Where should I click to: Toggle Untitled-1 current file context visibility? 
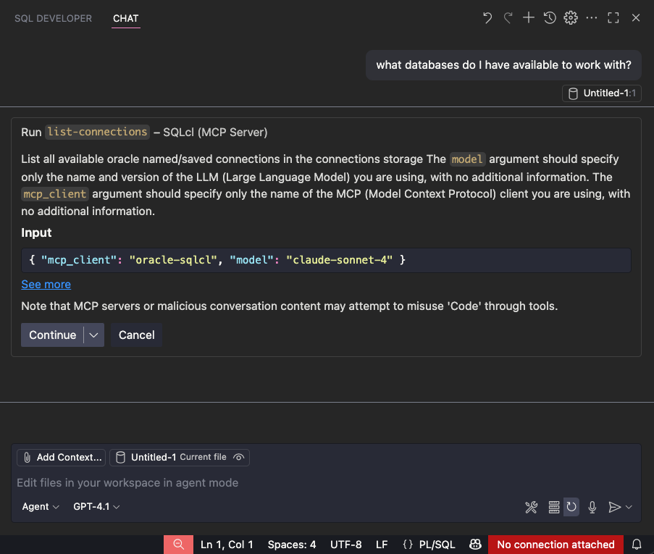pos(238,457)
